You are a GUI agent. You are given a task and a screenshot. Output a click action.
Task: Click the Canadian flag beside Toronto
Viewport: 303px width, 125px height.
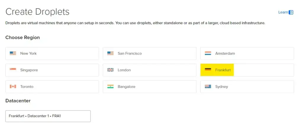click(x=13, y=86)
